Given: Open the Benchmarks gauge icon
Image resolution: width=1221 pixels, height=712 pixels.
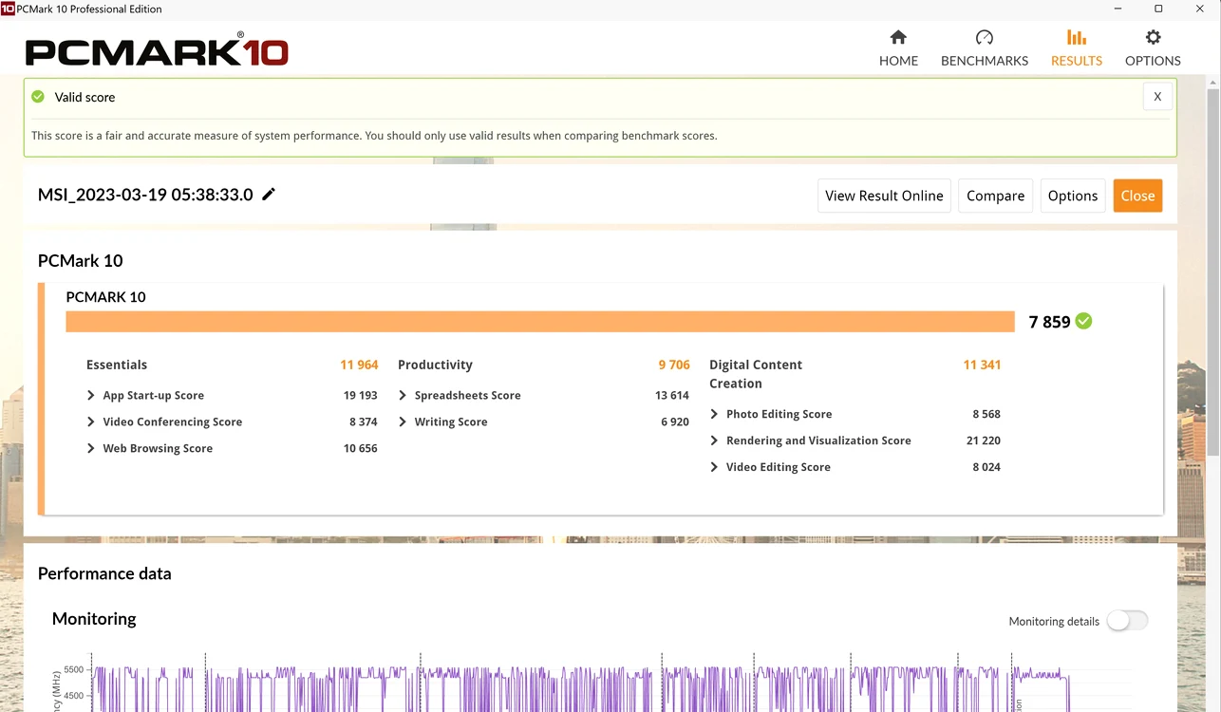Looking at the screenshot, I should [985, 37].
